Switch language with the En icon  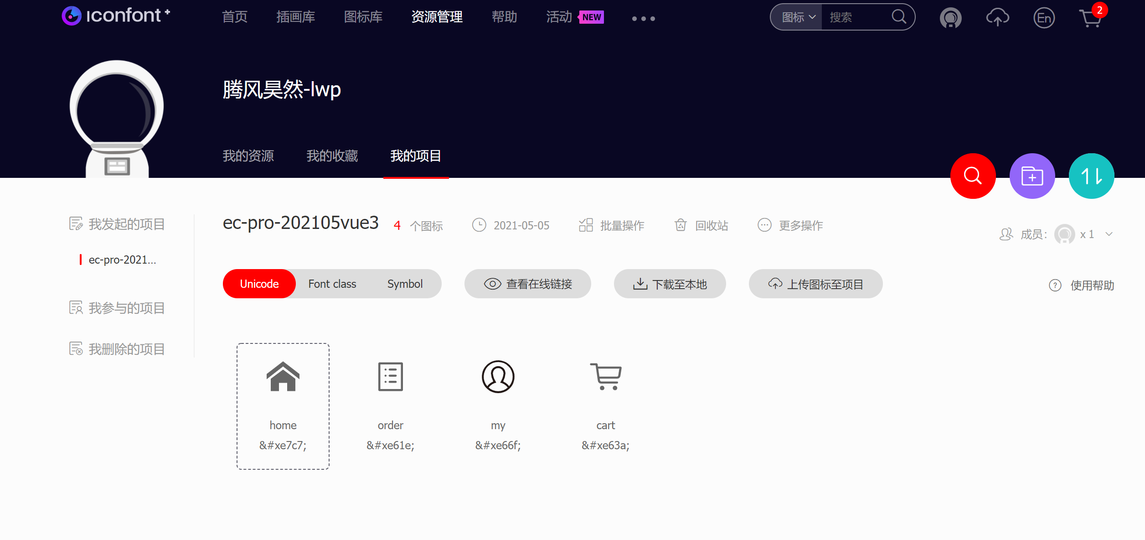tap(1044, 18)
